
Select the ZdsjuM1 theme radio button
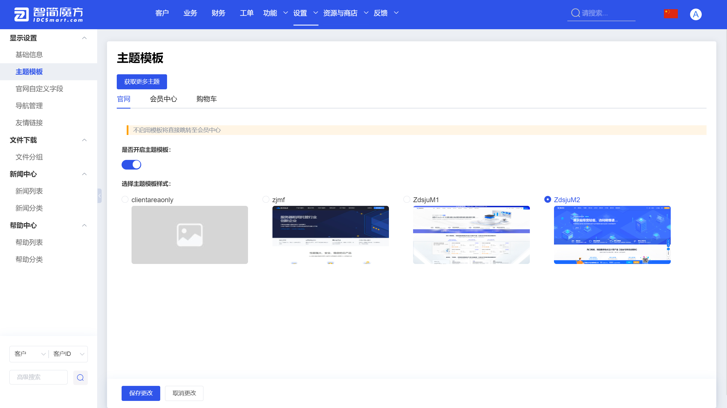coord(407,200)
